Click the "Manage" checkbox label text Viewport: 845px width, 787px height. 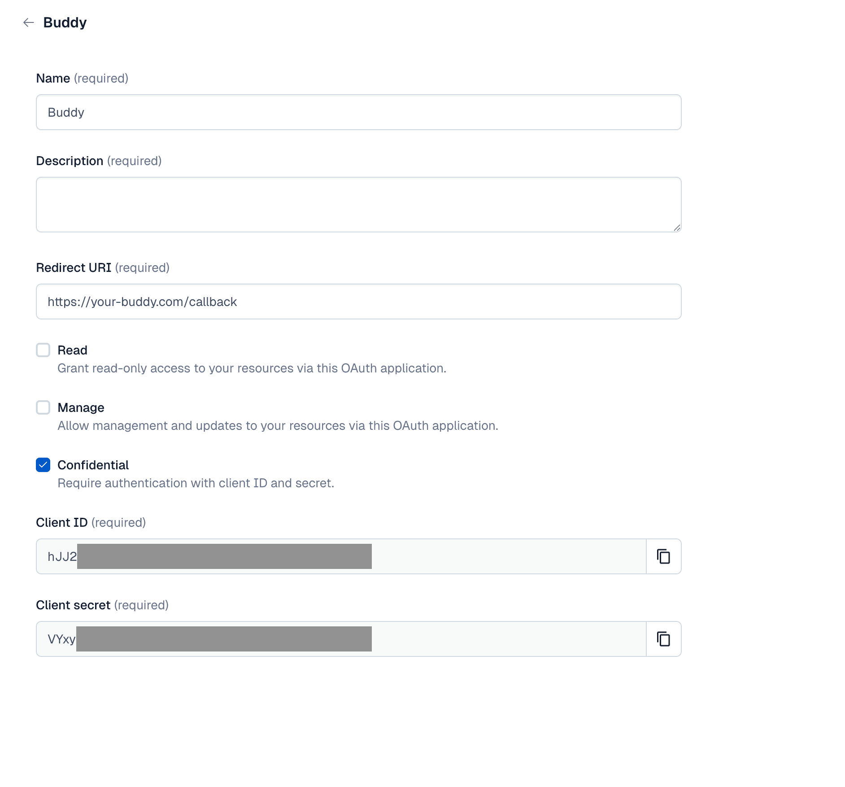pyautogui.click(x=81, y=407)
